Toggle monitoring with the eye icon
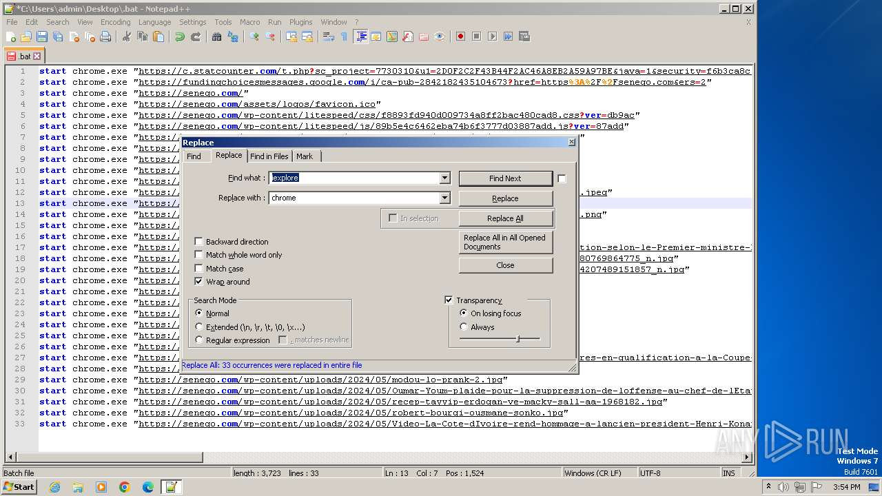The image size is (882, 496). 440,37
